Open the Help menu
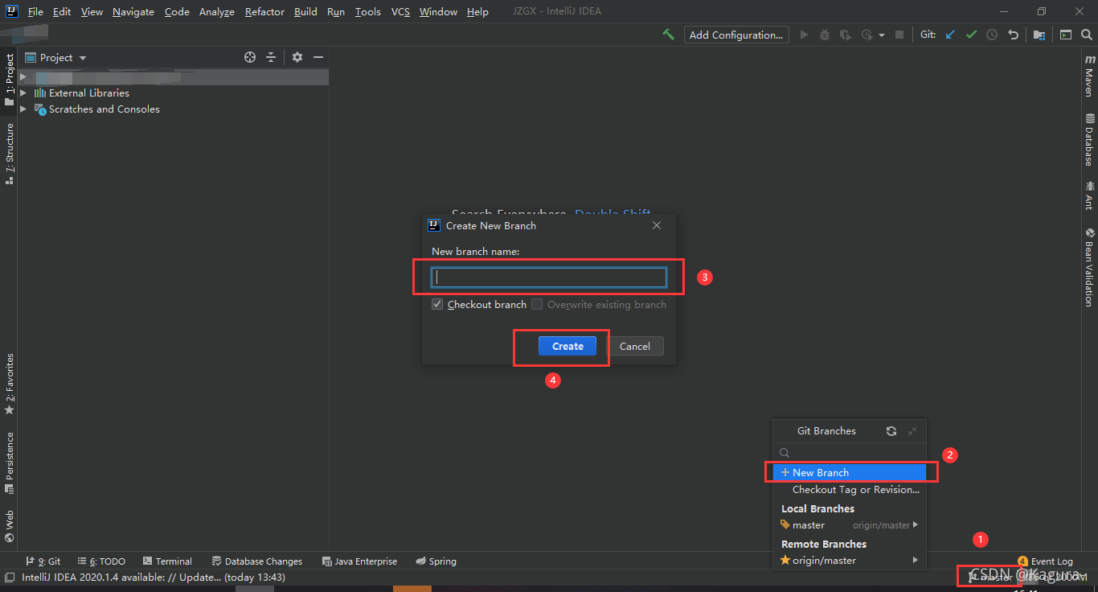Screen dimensions: 1098x592 pos(477,11)
